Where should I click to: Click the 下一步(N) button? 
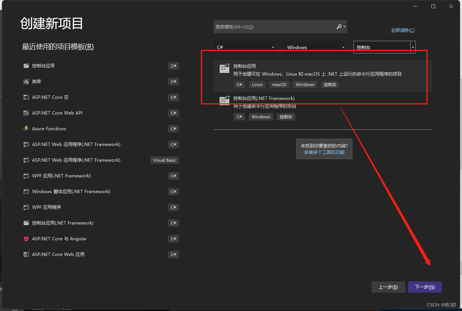point(425,287)
